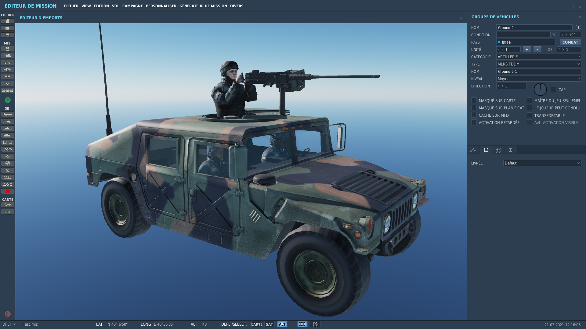The width and height of the screenshot is (586, 329).
Task: Enable the TRANSPORTABLE checkbox
Action: (530, 115)
